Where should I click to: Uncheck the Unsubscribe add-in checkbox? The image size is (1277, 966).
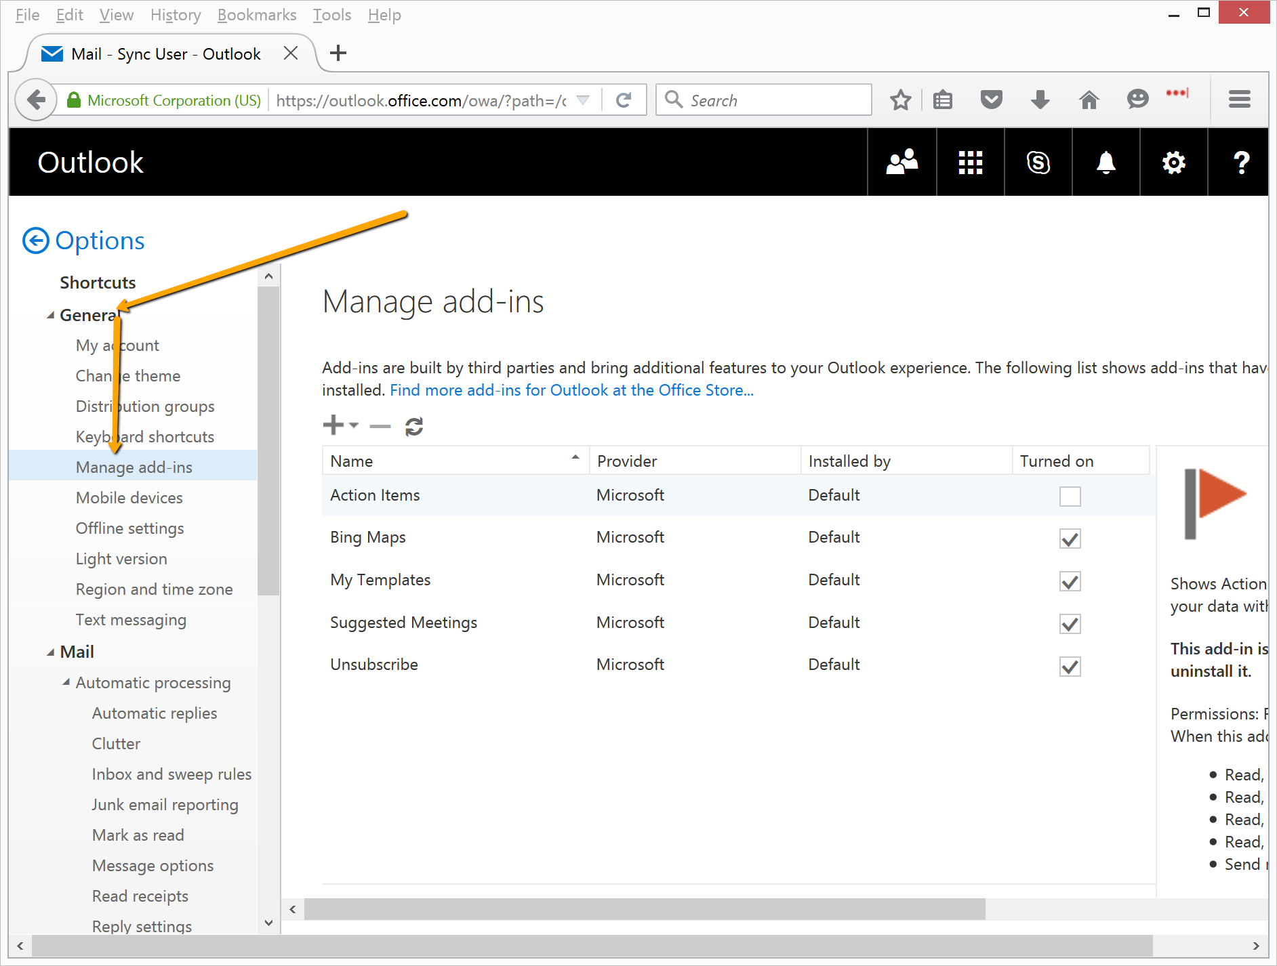(1070, 667)
